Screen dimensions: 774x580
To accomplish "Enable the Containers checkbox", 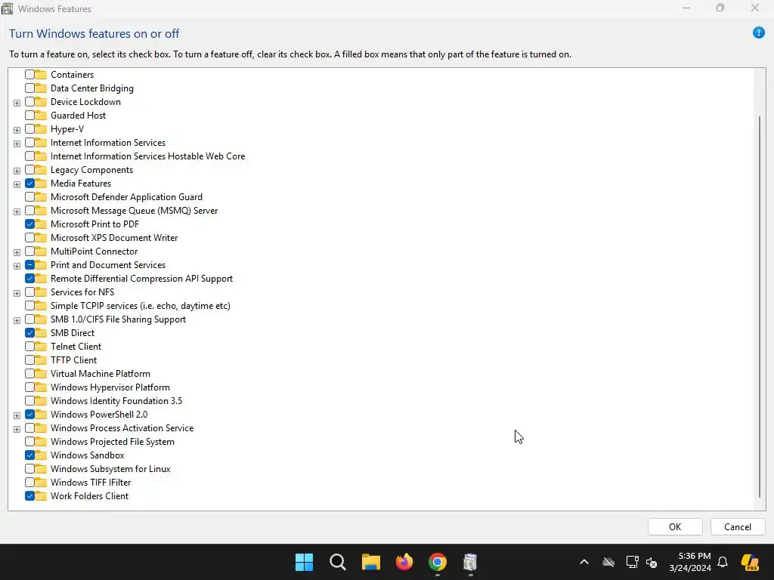I will [29, 75].
